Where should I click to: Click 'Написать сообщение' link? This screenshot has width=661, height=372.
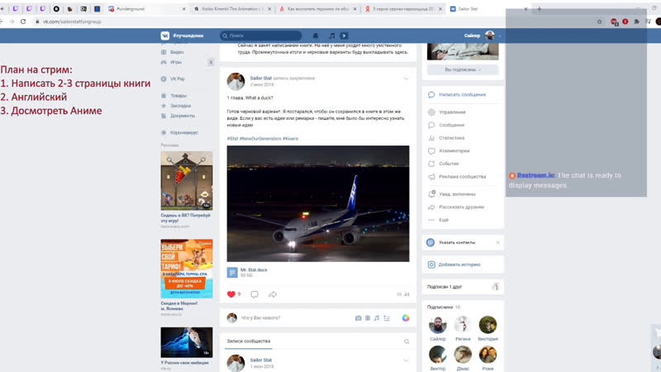click(462, 94)
